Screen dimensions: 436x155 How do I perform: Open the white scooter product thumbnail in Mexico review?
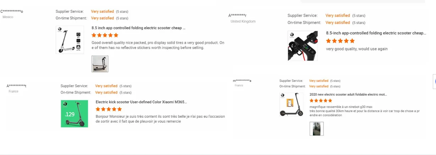click(x=70, y=40)
